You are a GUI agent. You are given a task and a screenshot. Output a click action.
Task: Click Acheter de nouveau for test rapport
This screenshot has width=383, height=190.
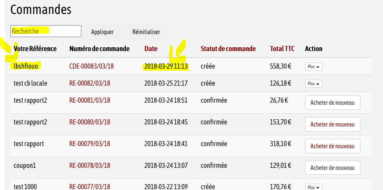332,146
